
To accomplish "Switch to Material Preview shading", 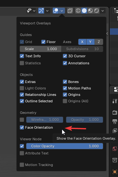I will [x=90, y=11].
